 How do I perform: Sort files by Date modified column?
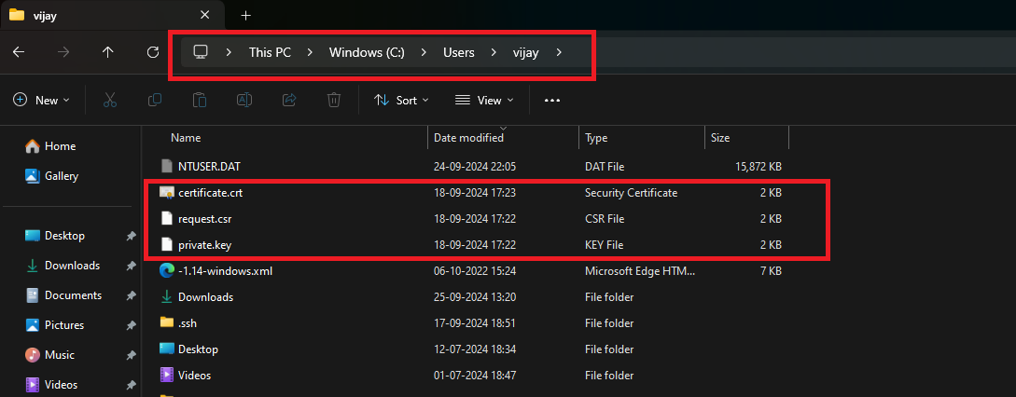[468, 138]
